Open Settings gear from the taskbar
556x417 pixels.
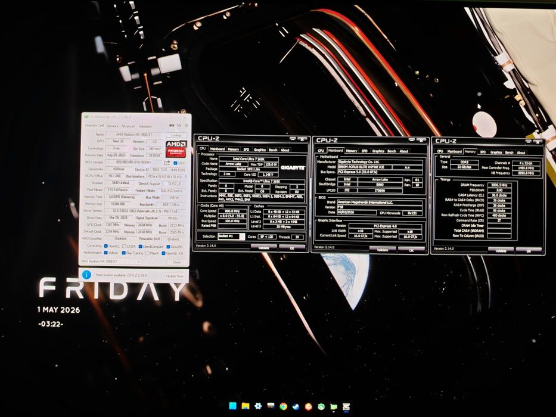258,406
